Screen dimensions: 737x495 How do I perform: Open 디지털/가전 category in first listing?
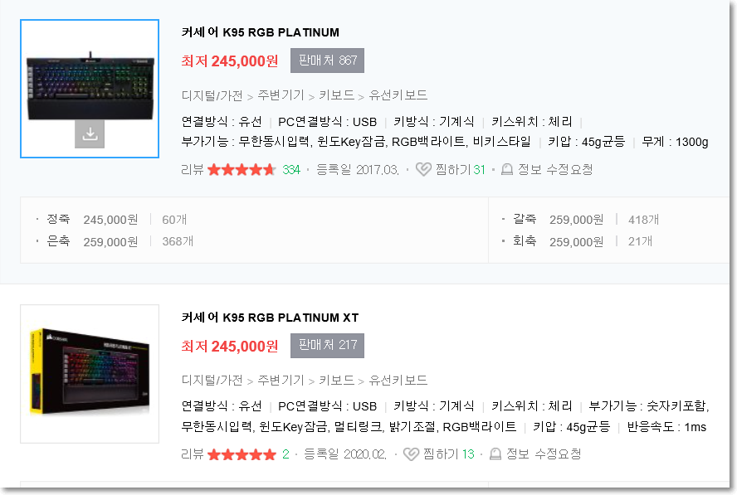click(212, 95)
